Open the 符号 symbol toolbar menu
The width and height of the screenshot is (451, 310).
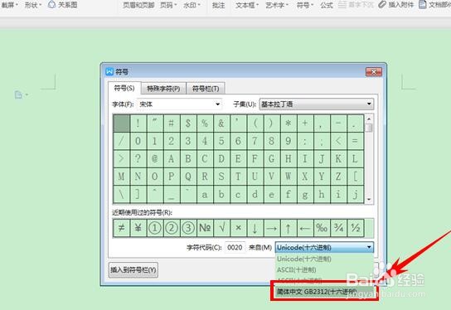click(305, 5)
